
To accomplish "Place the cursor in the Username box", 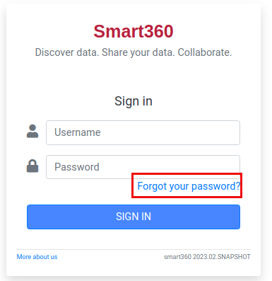I will (143, 132).
